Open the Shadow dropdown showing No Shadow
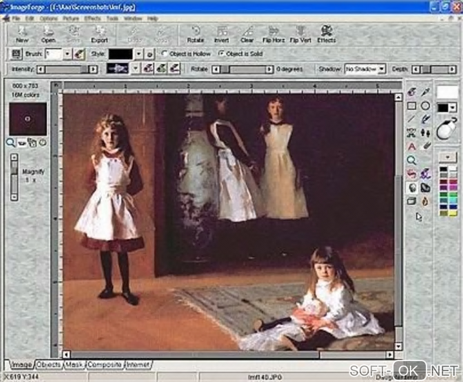 [365, 69]
